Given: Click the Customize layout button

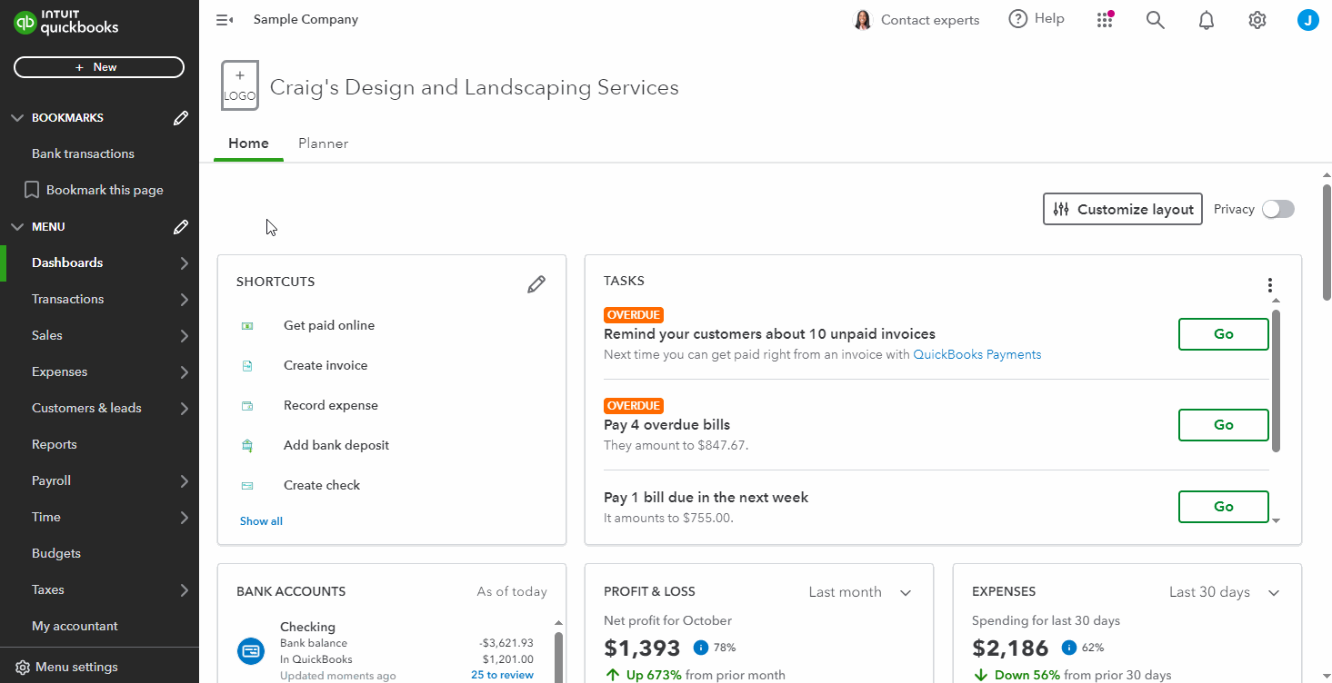Looking at the screenshot, I should 1122,209.
